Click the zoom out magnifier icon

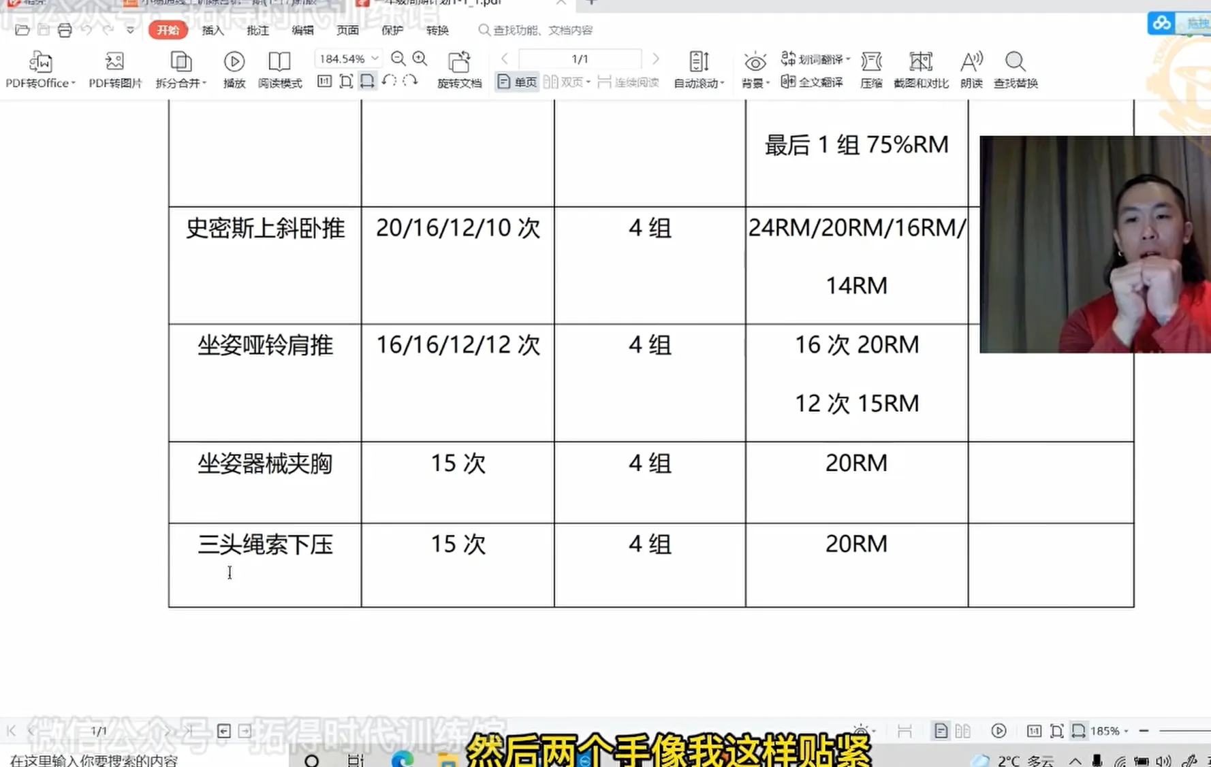point(398,59)
